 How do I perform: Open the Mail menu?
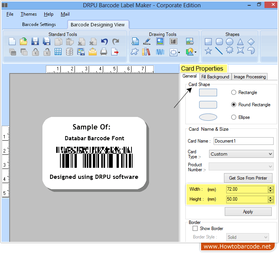[65, 14]
